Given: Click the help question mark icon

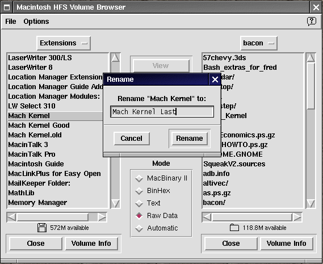Looking at the screenshot, I should point(312,21).
